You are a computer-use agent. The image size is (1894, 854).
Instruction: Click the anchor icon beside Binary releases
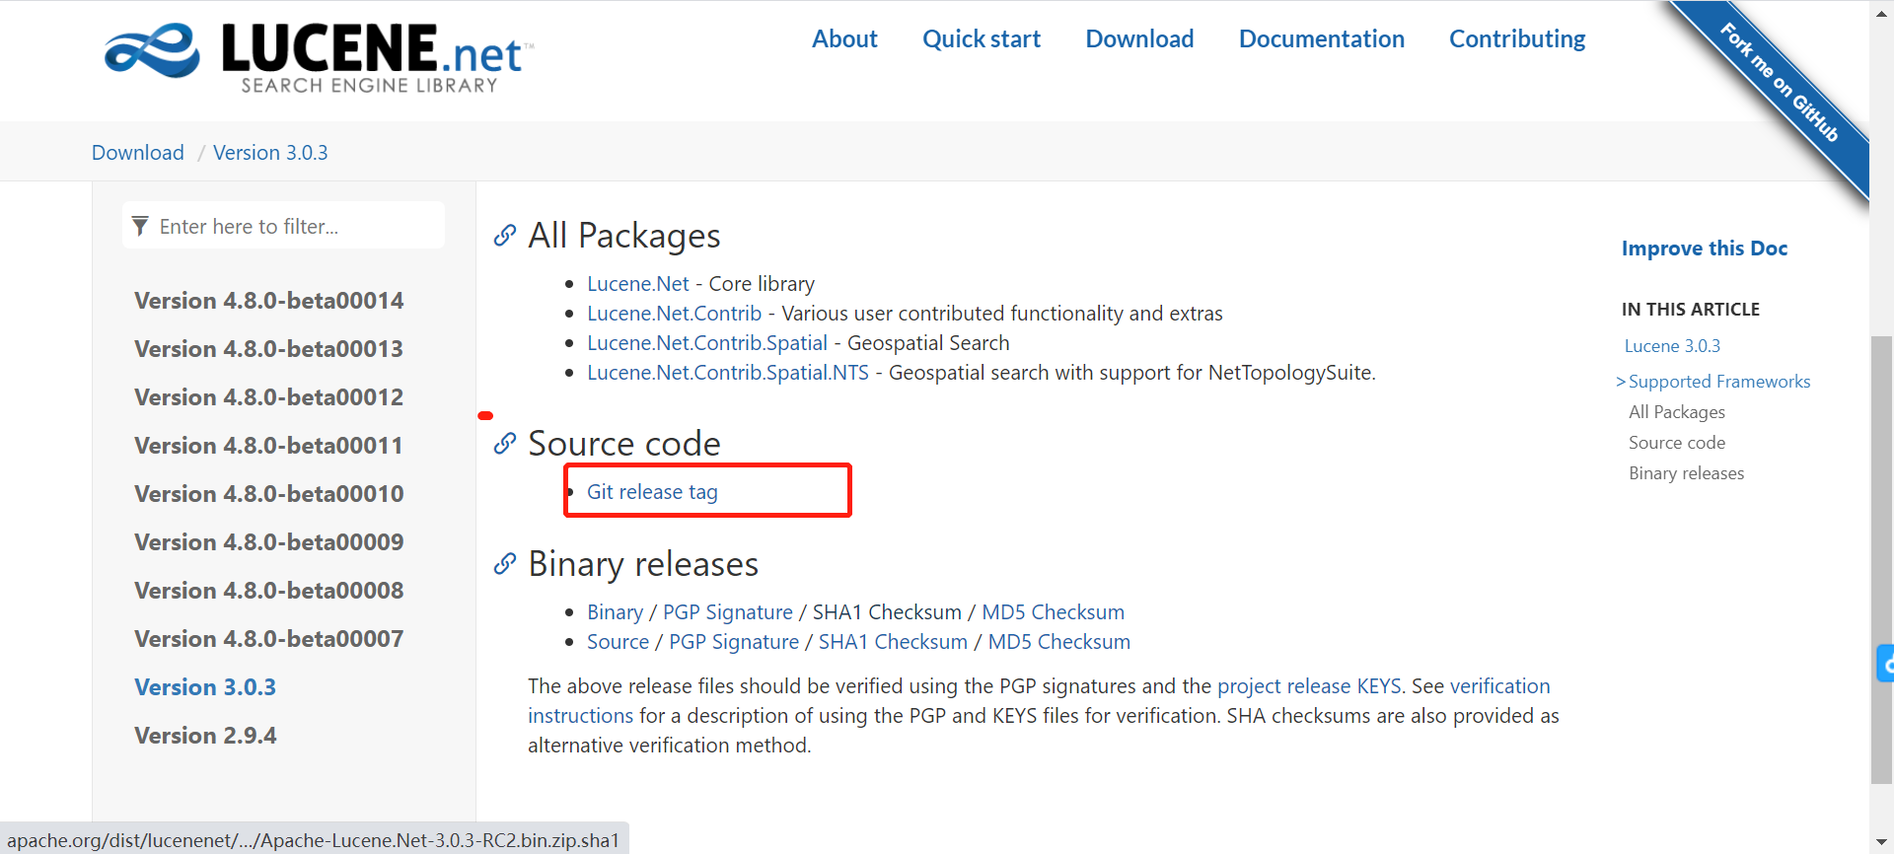(505, 564)
